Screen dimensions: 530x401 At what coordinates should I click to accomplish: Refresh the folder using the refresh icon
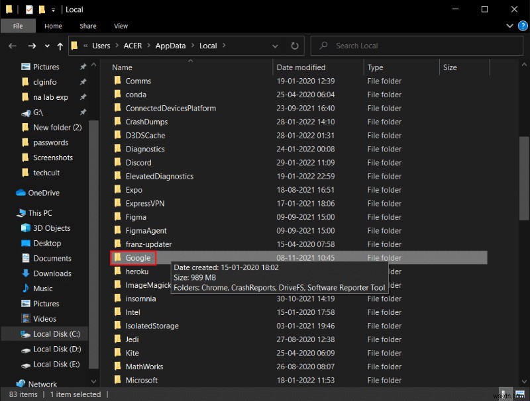point(295,46)
